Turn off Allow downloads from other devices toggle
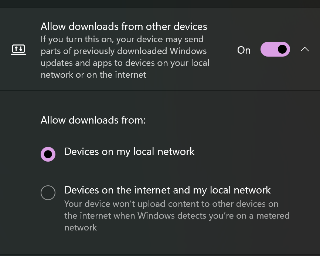Viewport: 320px width, 256px height. coord(275,50)
